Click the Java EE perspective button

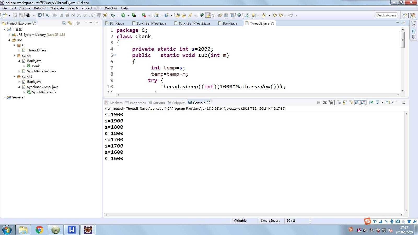pyautogui.click(x=413, y=15)
